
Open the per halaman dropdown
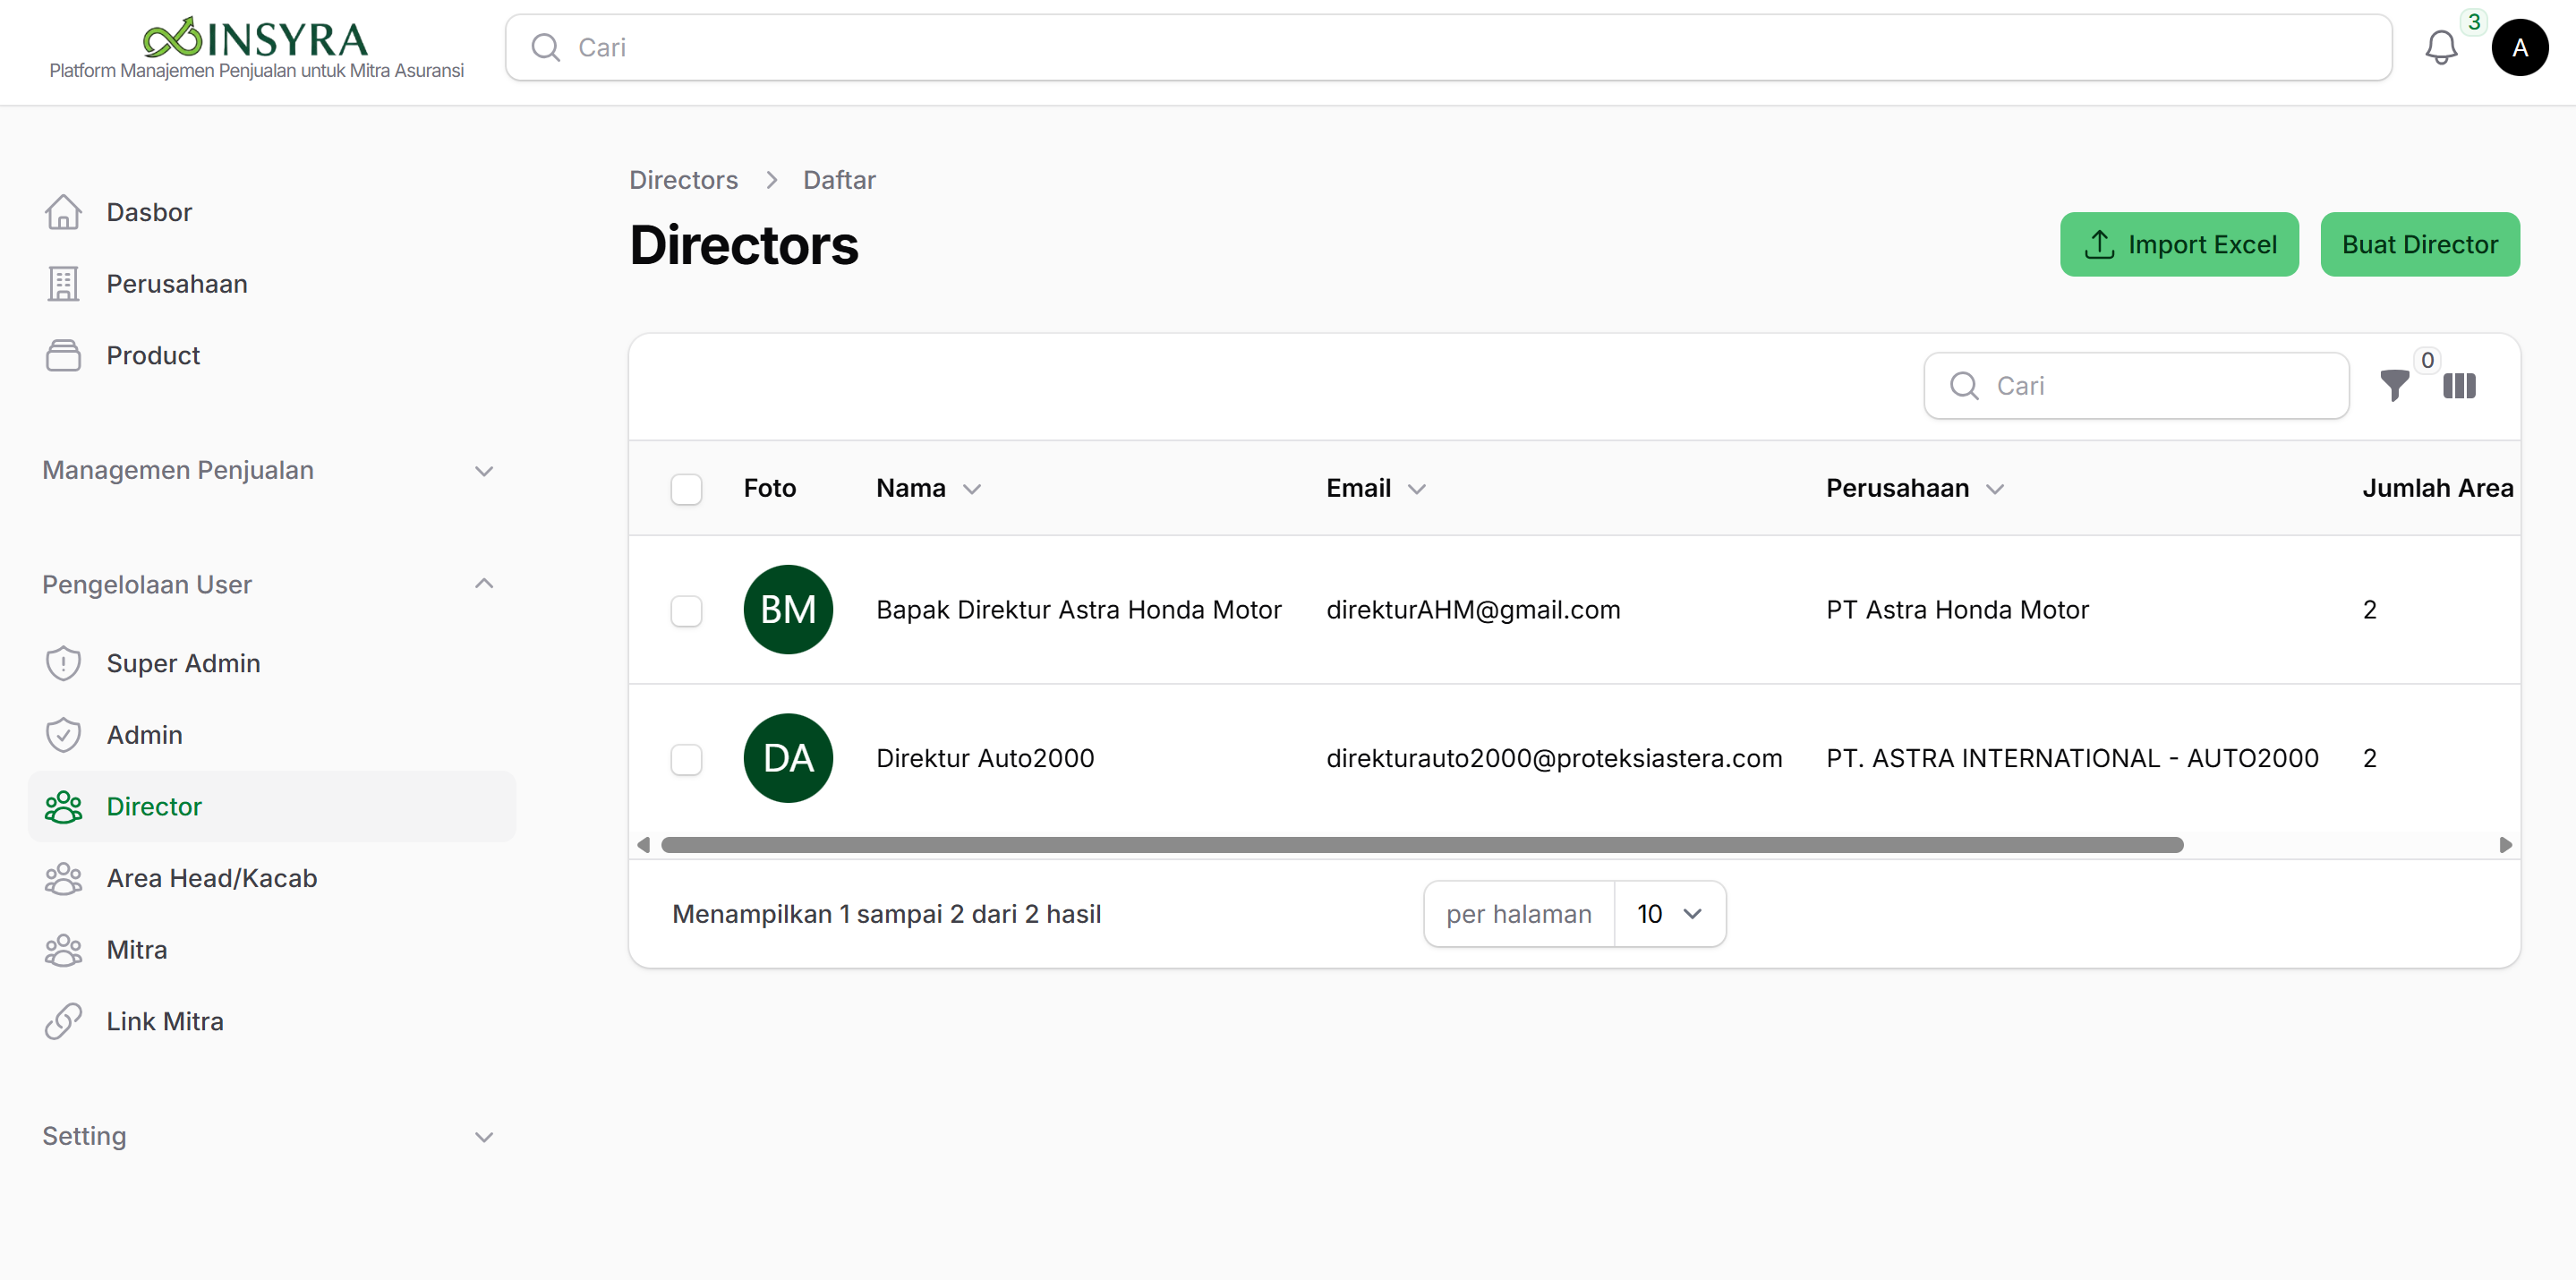[1669, 914]
